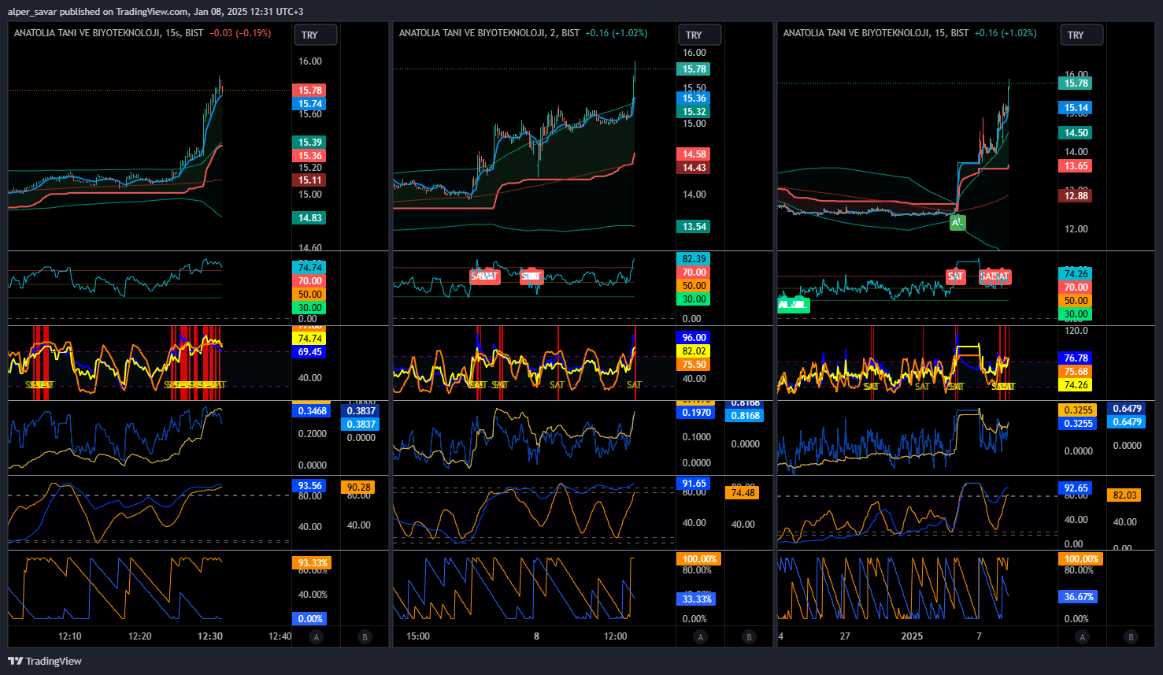Select red 13.65 label on 15-minute chart

(x=1076, y=166)
